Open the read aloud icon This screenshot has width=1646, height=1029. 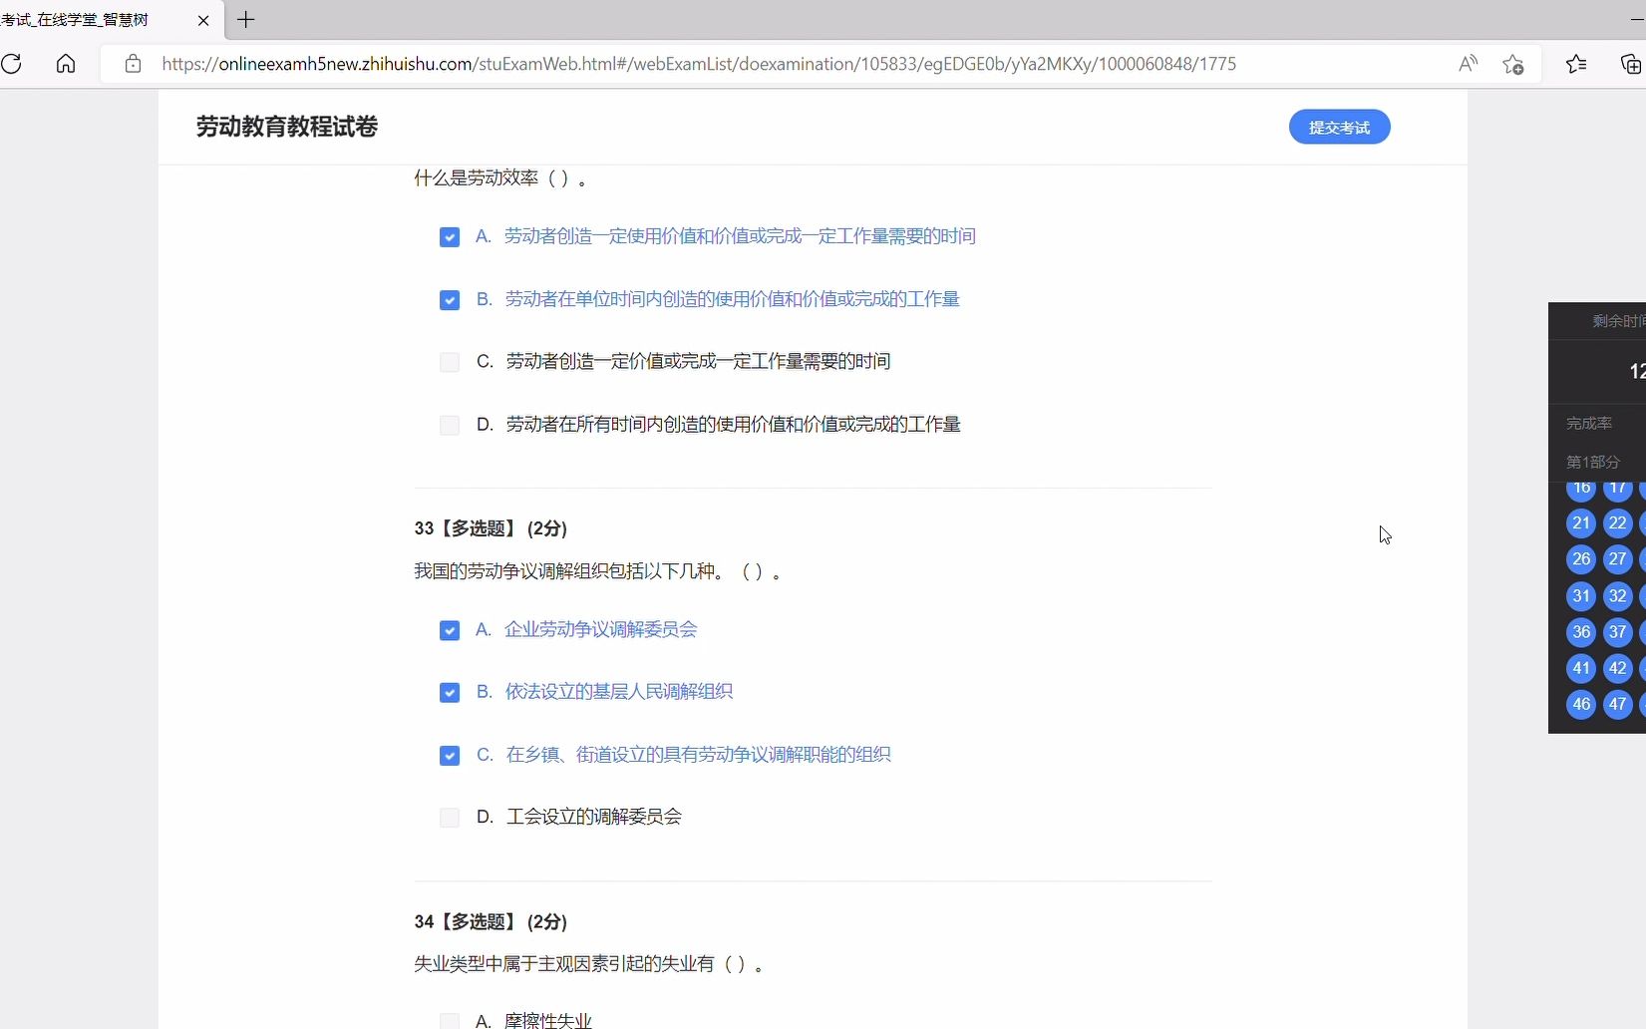[x=1468, y=64]
